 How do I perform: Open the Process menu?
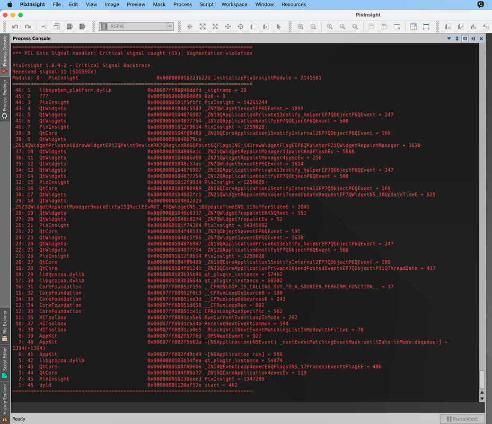182,4
